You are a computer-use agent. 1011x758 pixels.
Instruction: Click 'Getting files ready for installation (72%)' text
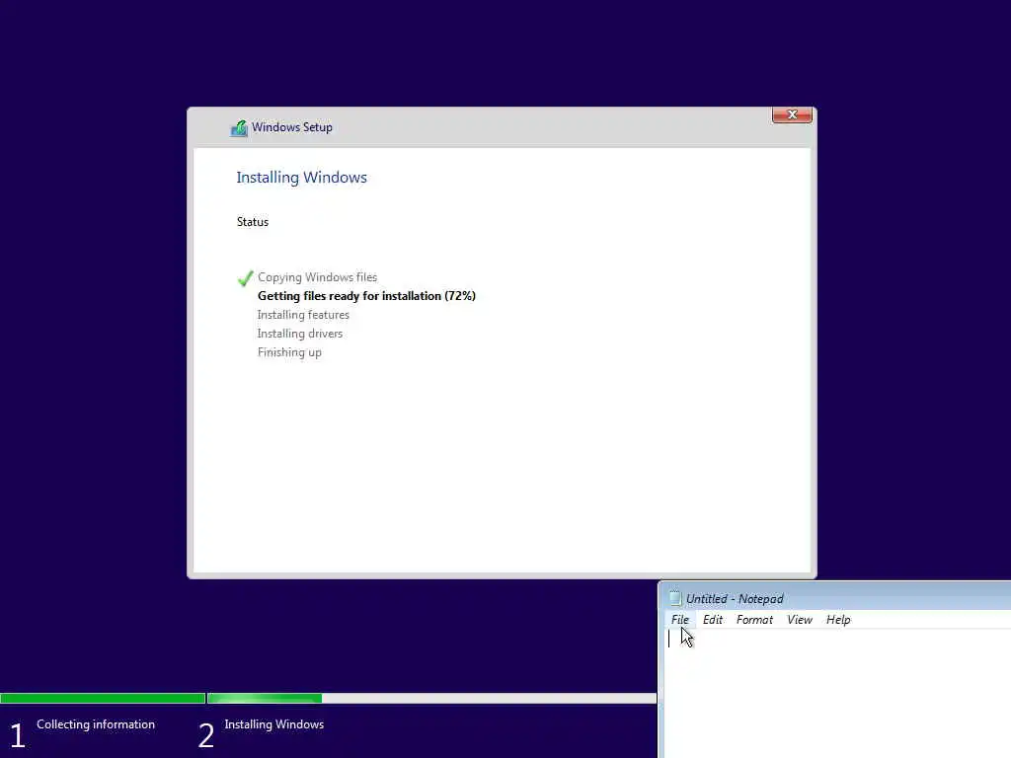tap(366, 296)
